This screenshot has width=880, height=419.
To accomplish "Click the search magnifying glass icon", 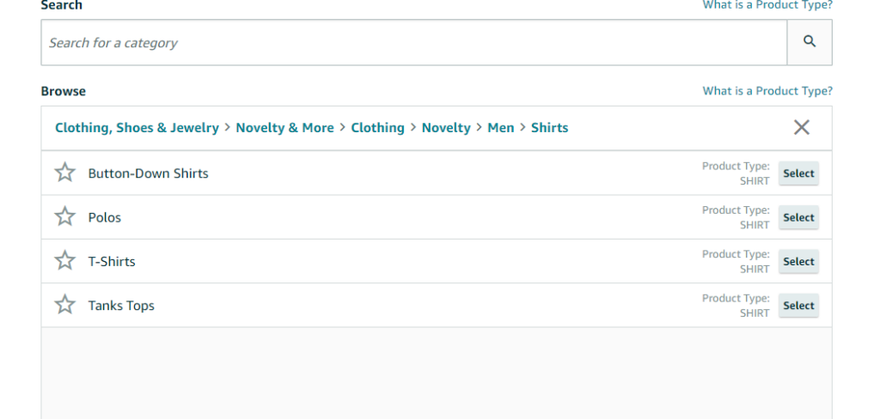I will point(809,42).
